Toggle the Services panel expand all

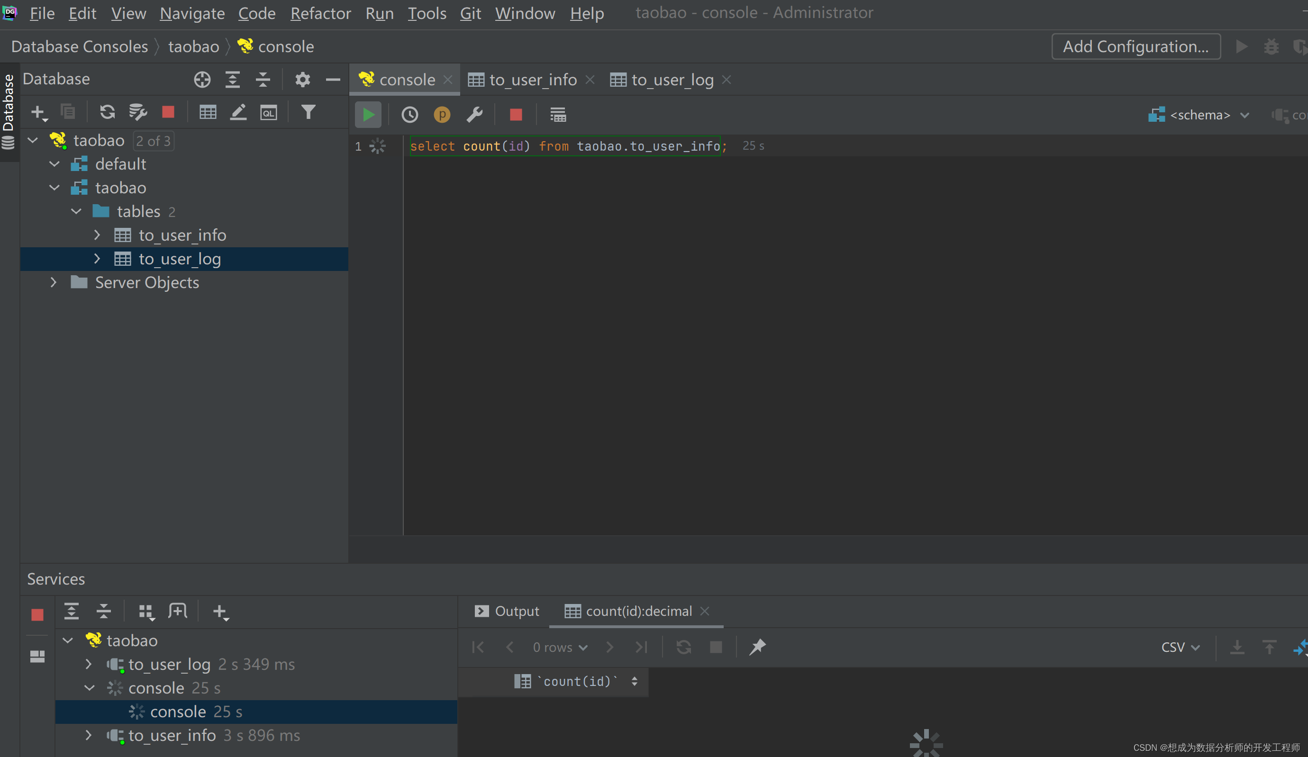tap(72, 612)
